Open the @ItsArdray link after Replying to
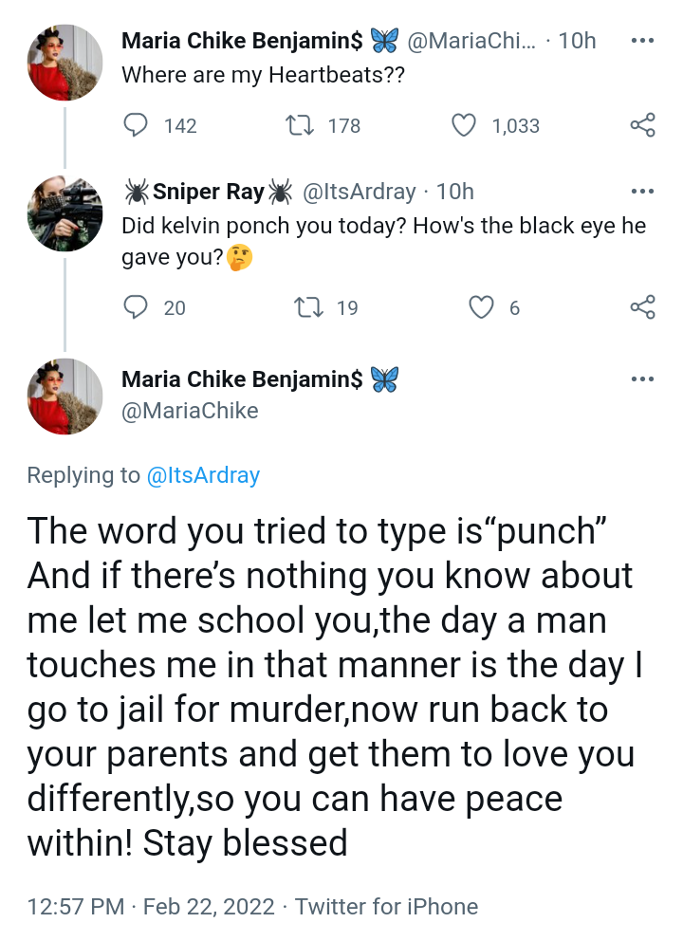 tap(203, 475)
